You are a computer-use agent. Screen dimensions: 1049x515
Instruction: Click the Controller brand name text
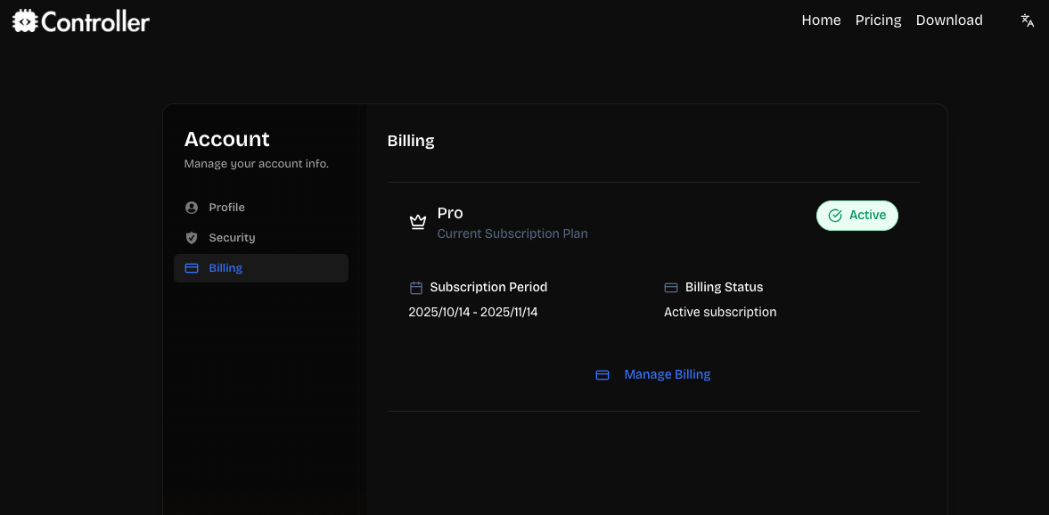(x=95, y=21)
